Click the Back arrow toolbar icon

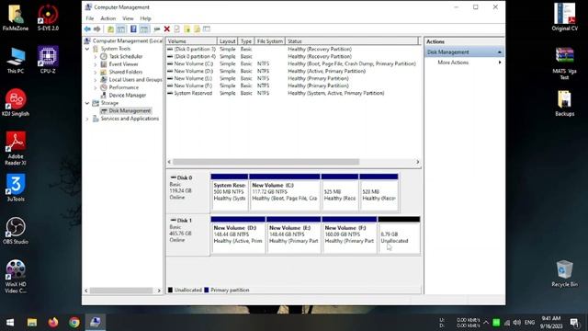pos(87,29)
